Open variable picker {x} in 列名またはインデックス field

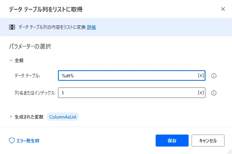201,93
